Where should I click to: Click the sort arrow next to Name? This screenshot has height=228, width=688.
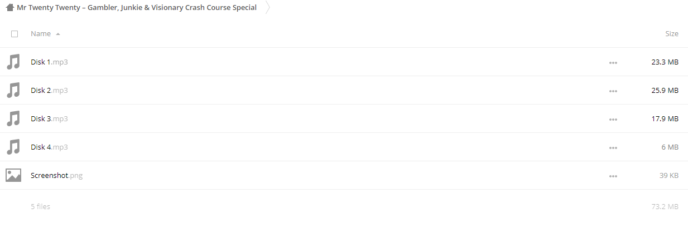coord(57,34)
